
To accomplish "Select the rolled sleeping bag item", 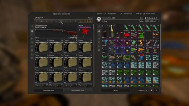I will click(134, 58).
